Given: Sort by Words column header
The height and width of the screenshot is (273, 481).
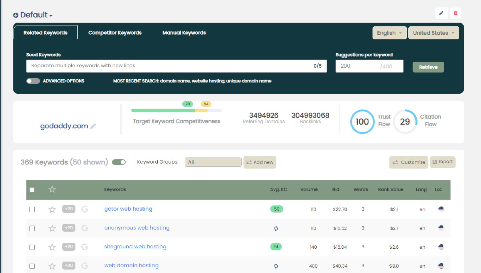Looking at the screenshot, I should tap(361, 190).
